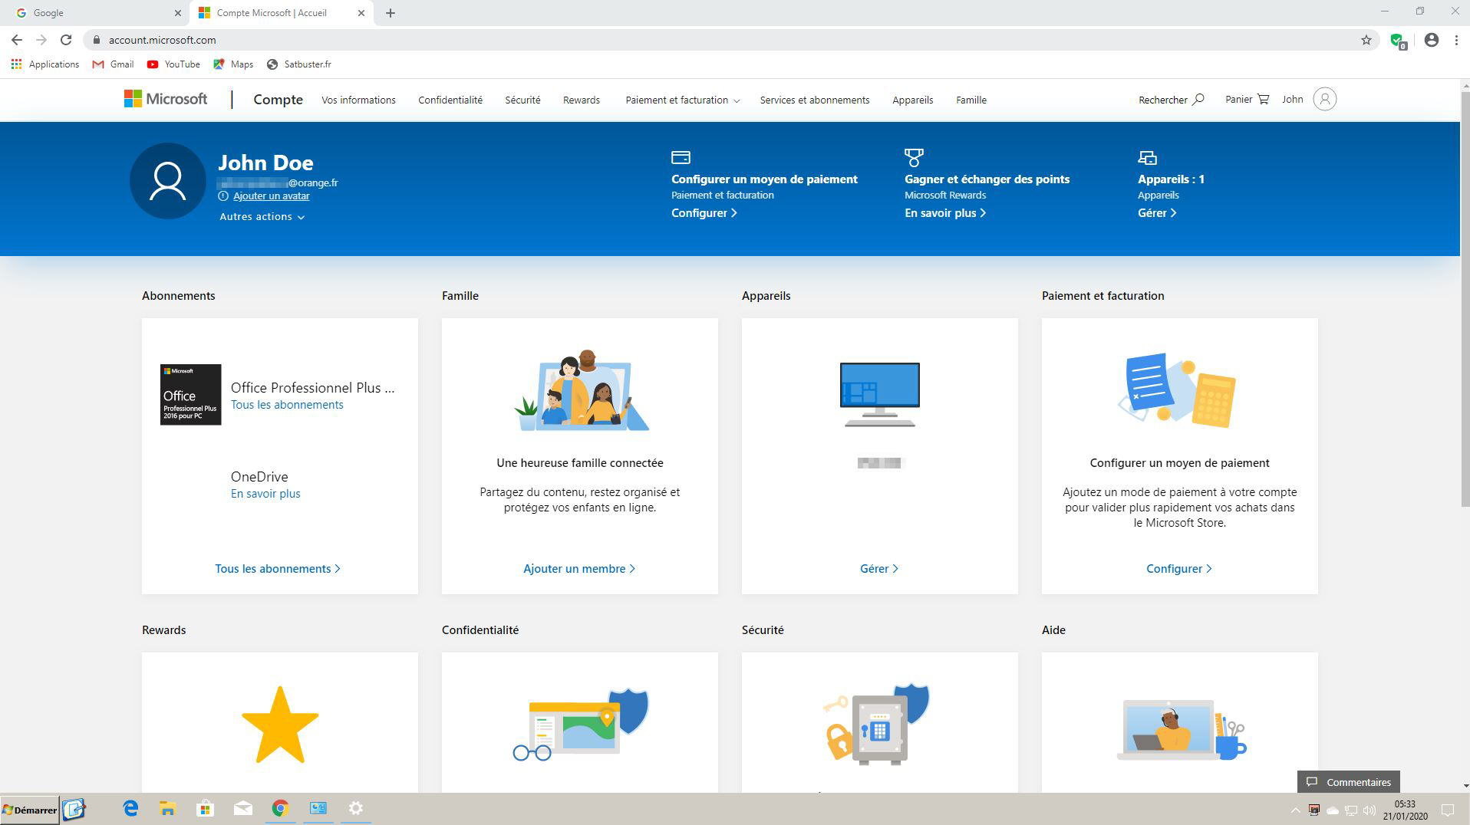Click the Sécurité safe and padlock illustration

[877, 725]
